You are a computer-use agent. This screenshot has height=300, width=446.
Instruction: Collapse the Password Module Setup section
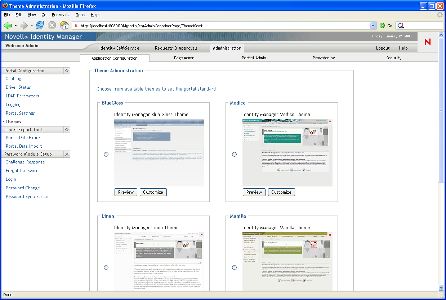pos(67,154)
